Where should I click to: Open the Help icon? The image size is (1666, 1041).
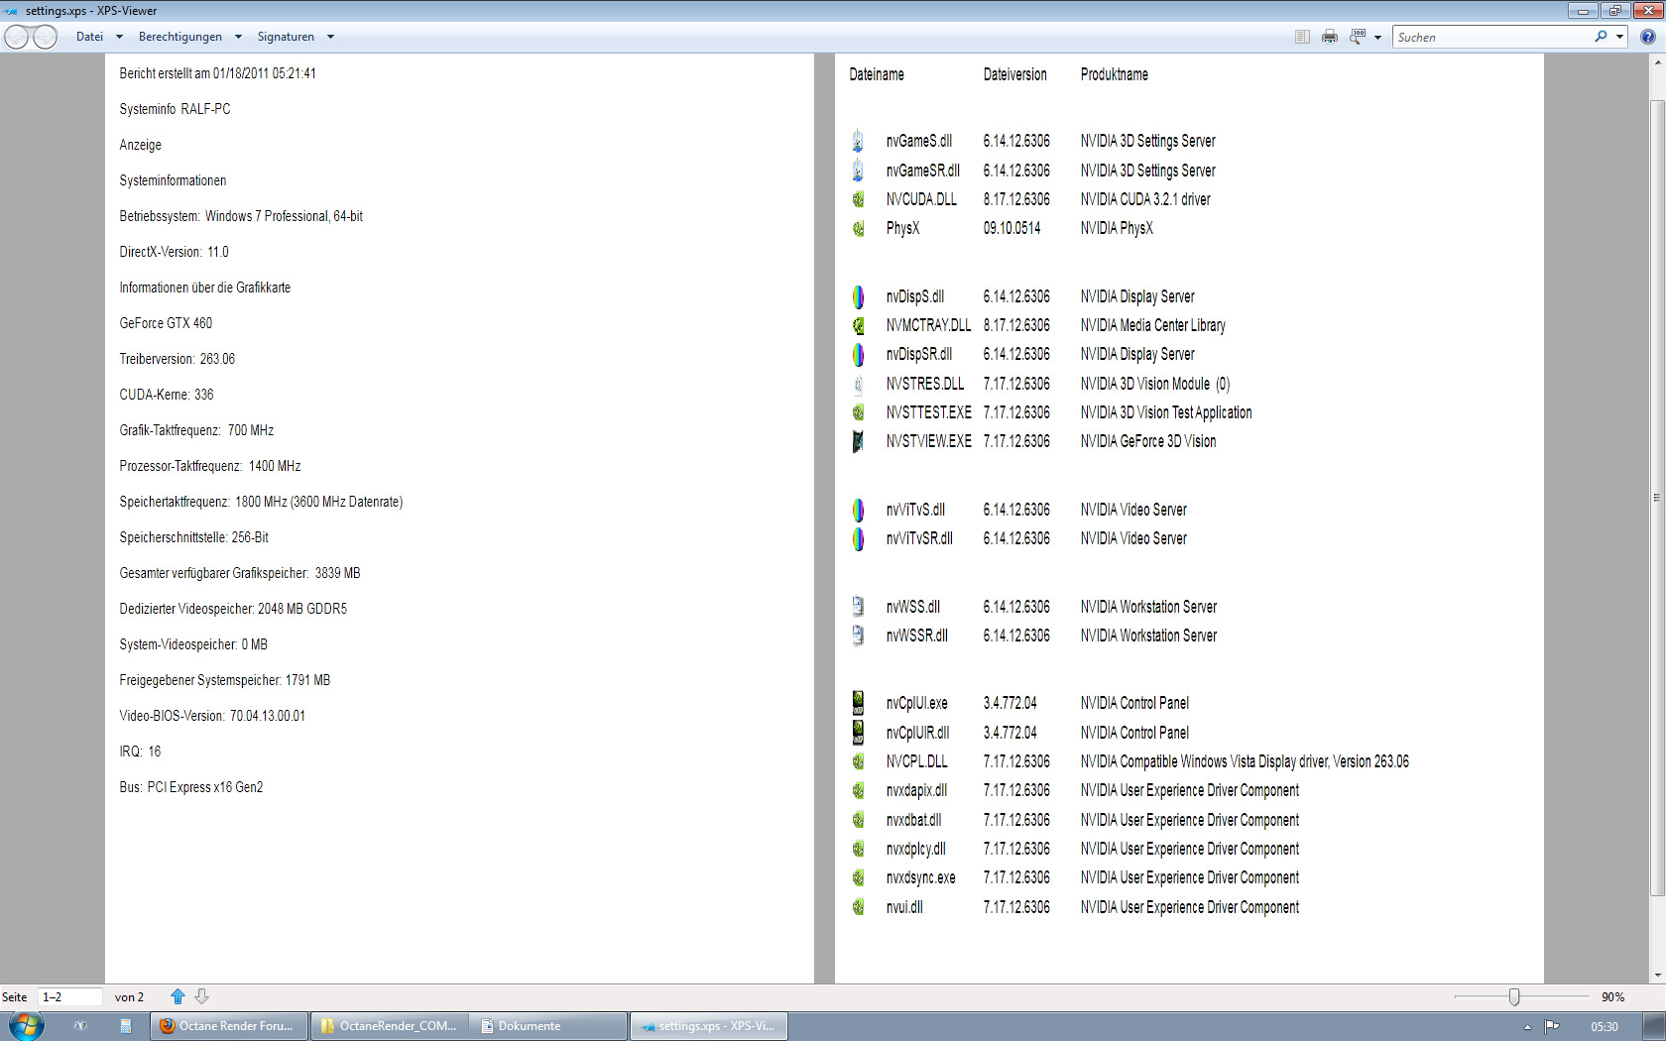coord(1648,37)
